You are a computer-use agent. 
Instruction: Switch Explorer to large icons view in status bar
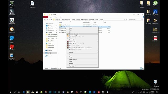coord(143,68)
